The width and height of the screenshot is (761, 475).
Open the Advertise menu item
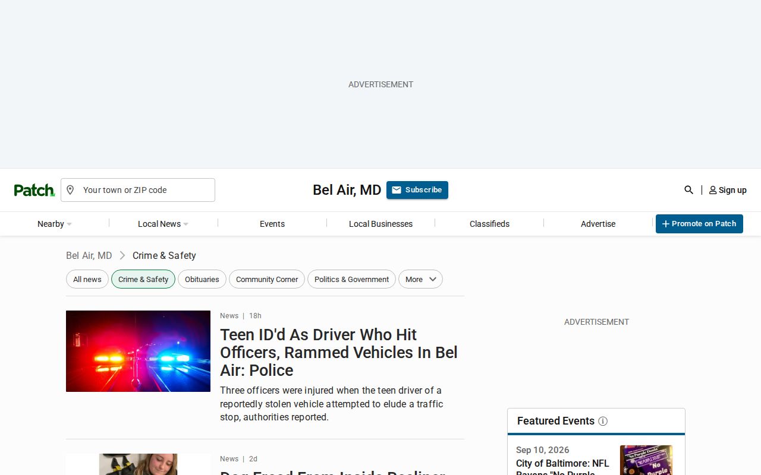coord(598,224)
